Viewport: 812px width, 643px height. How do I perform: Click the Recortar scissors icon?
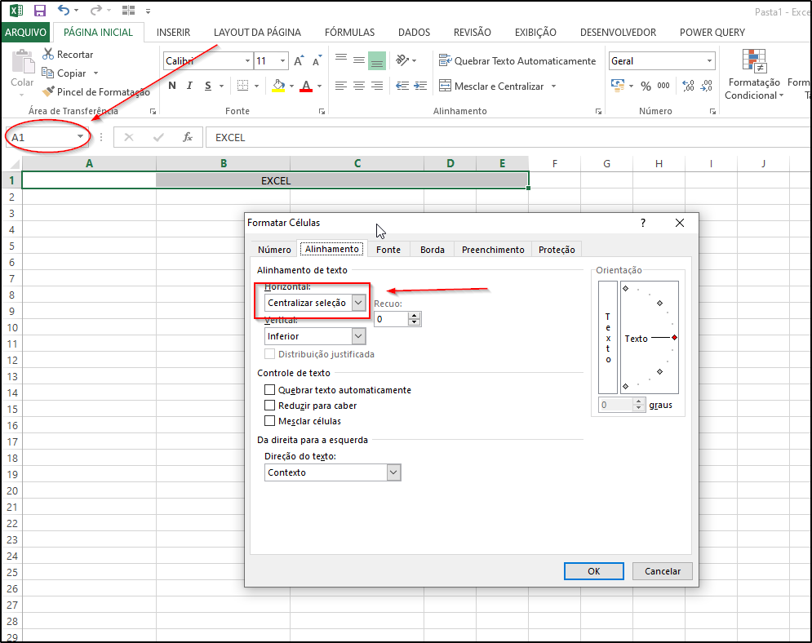48,54
